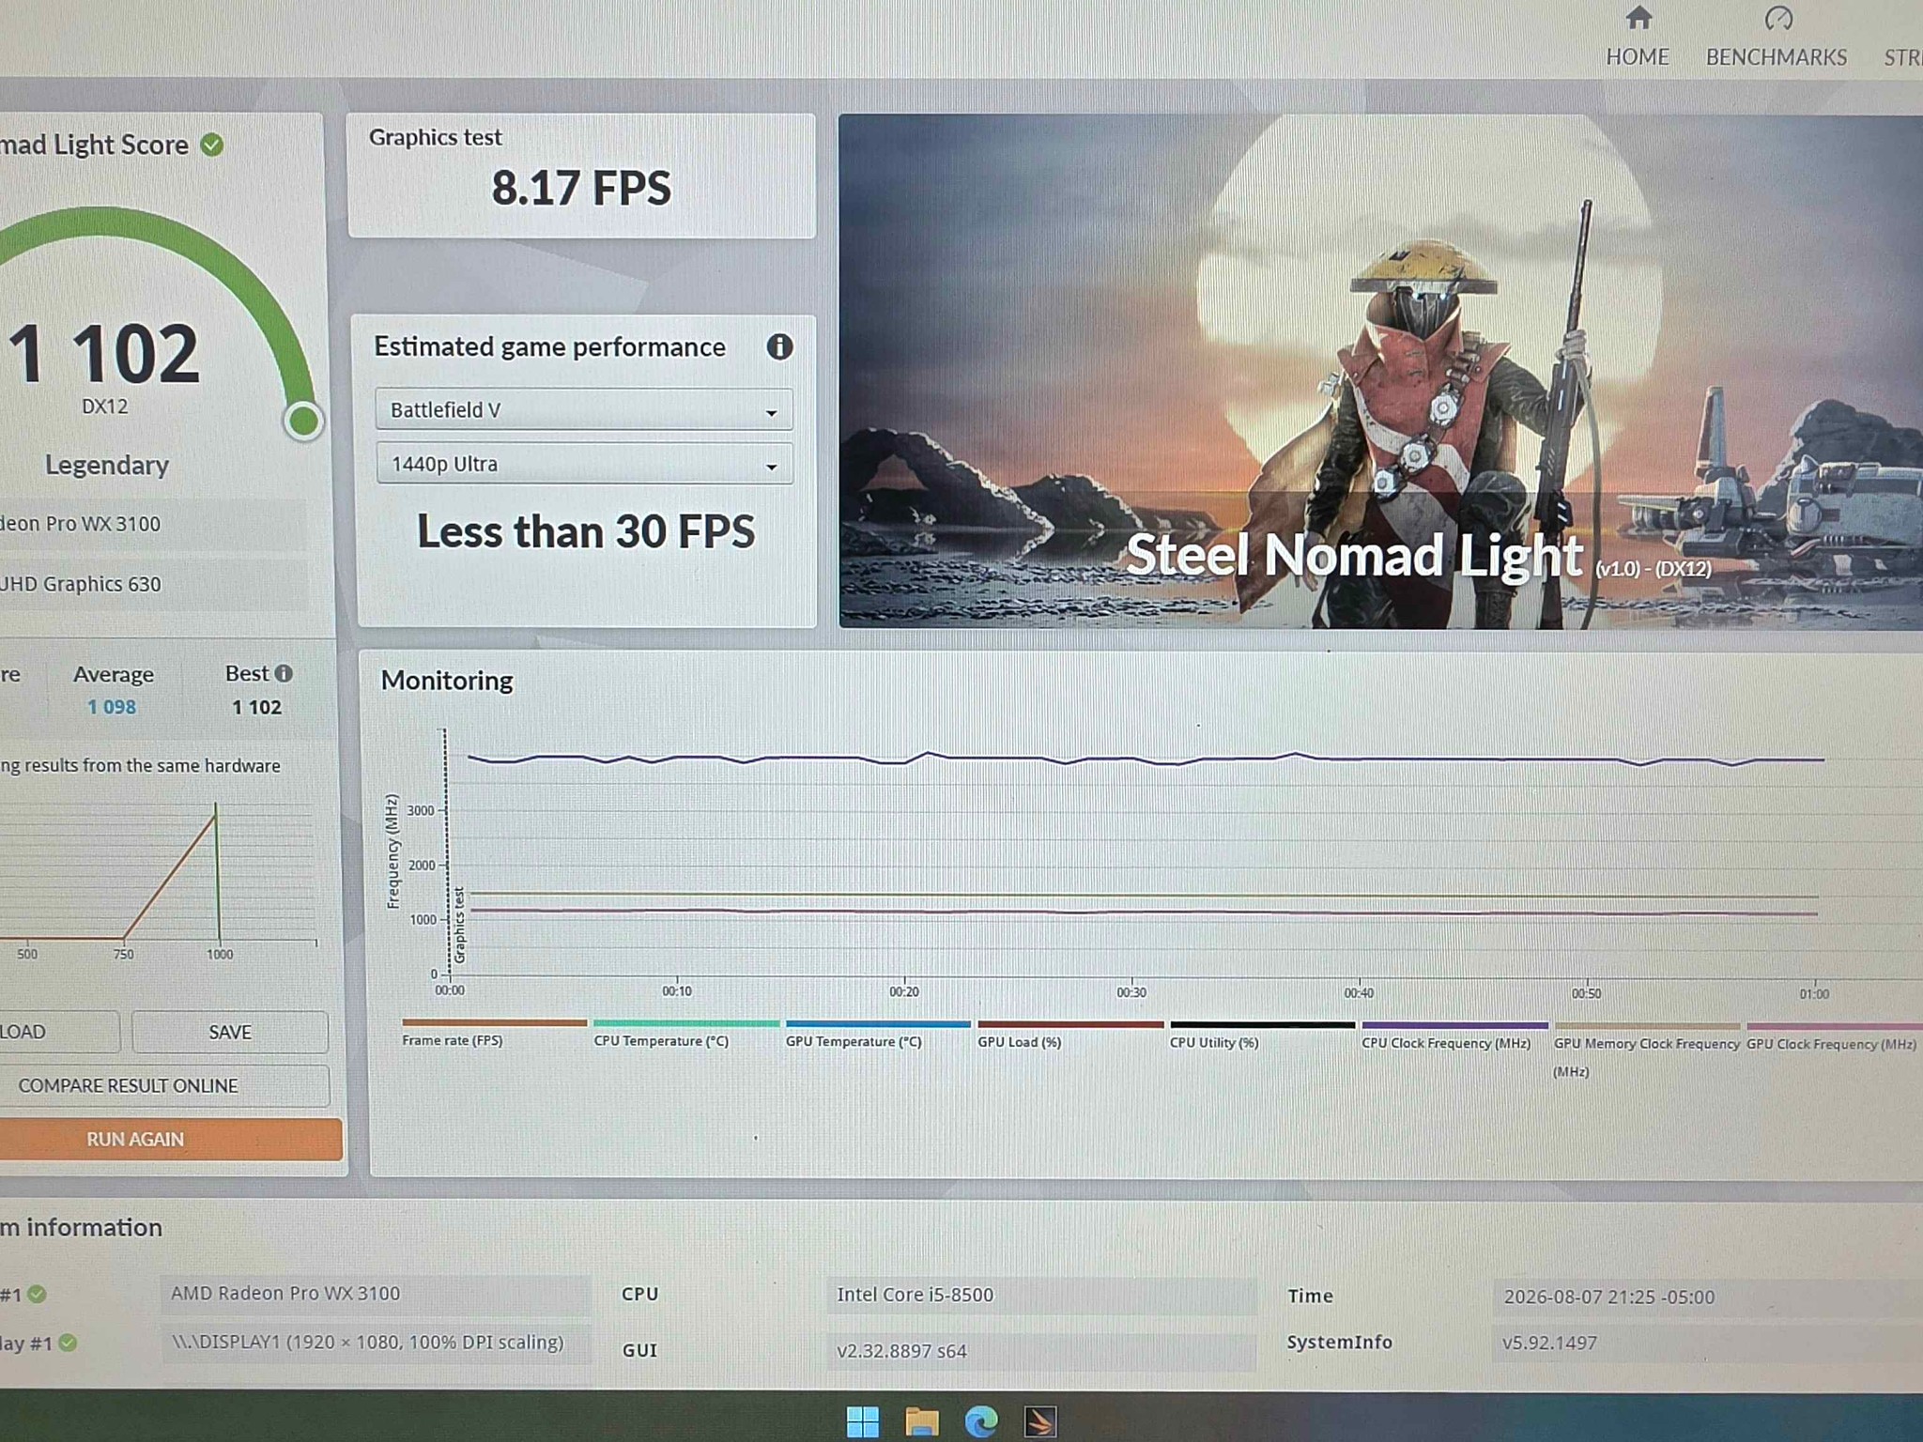Switch to the BENCHMARKS tab
The width and height of the screenshot is (1923, 1442).
pos(1777,57)
